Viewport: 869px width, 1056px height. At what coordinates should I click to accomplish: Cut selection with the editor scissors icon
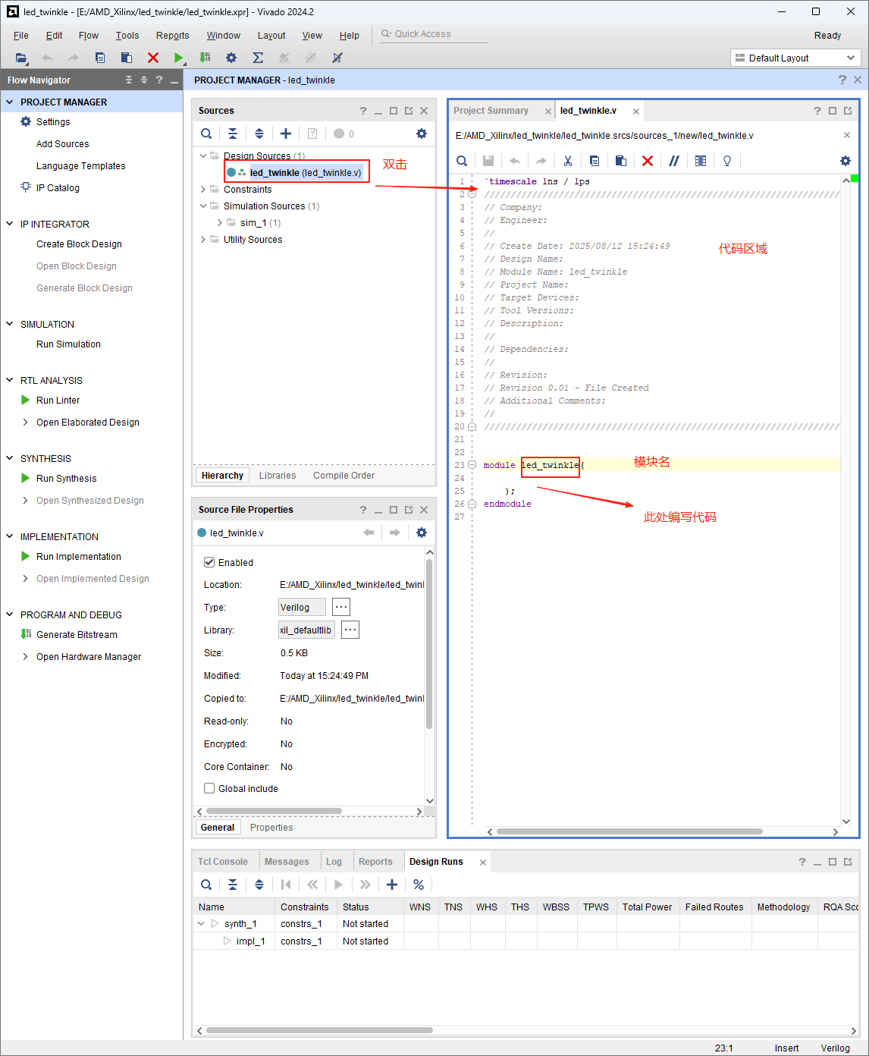point(568,161)
